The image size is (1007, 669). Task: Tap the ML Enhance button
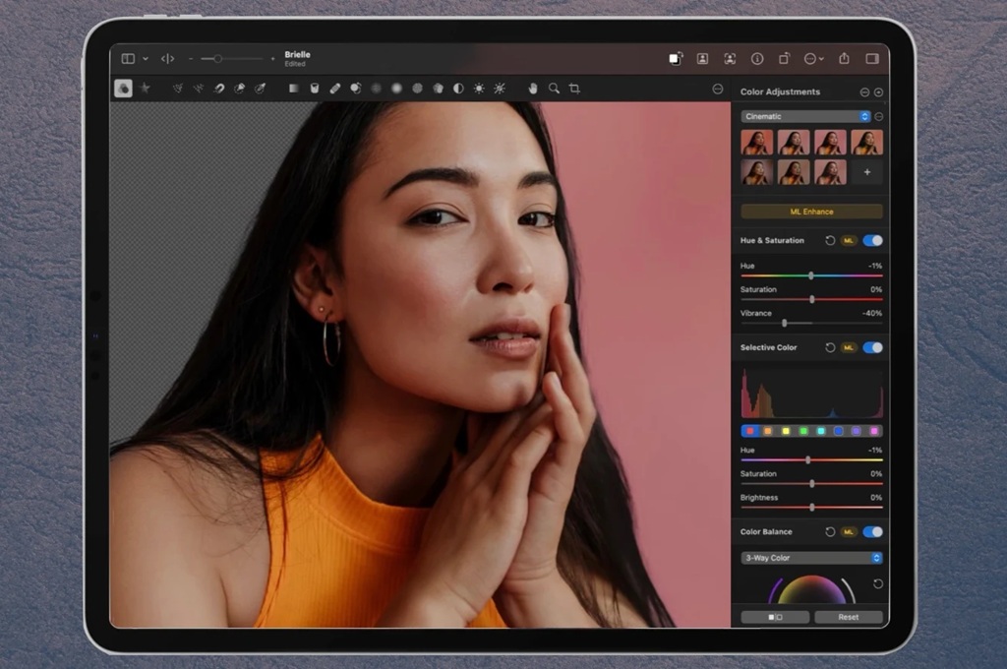pos(809,211)
